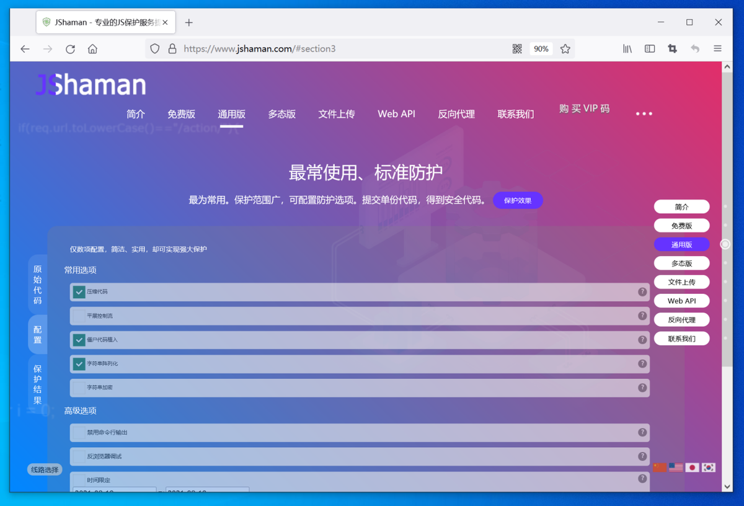
Task: Jump to 多态版 via right side pill
Action: tap(681, 264)
